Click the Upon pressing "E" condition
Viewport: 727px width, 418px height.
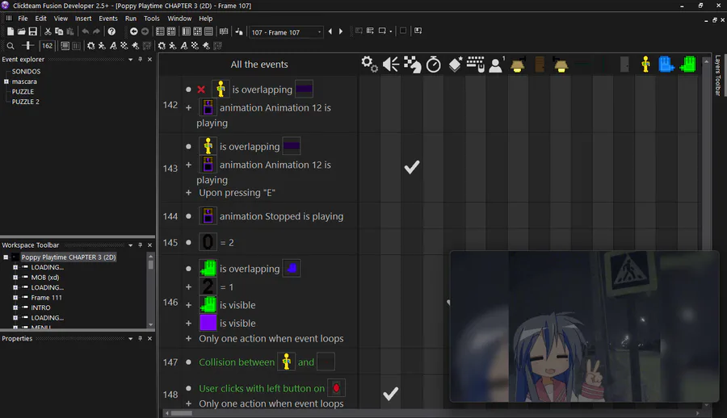point(237,193)
